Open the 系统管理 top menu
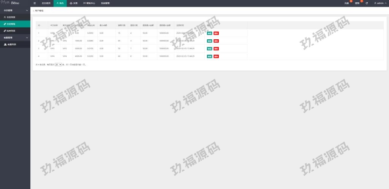389x189 pixels. pyautogui.click(x=105, y=3)
